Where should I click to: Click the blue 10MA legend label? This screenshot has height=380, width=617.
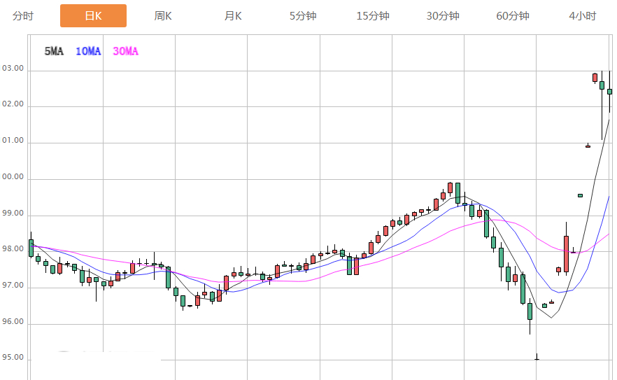click(x=88, y=51)
